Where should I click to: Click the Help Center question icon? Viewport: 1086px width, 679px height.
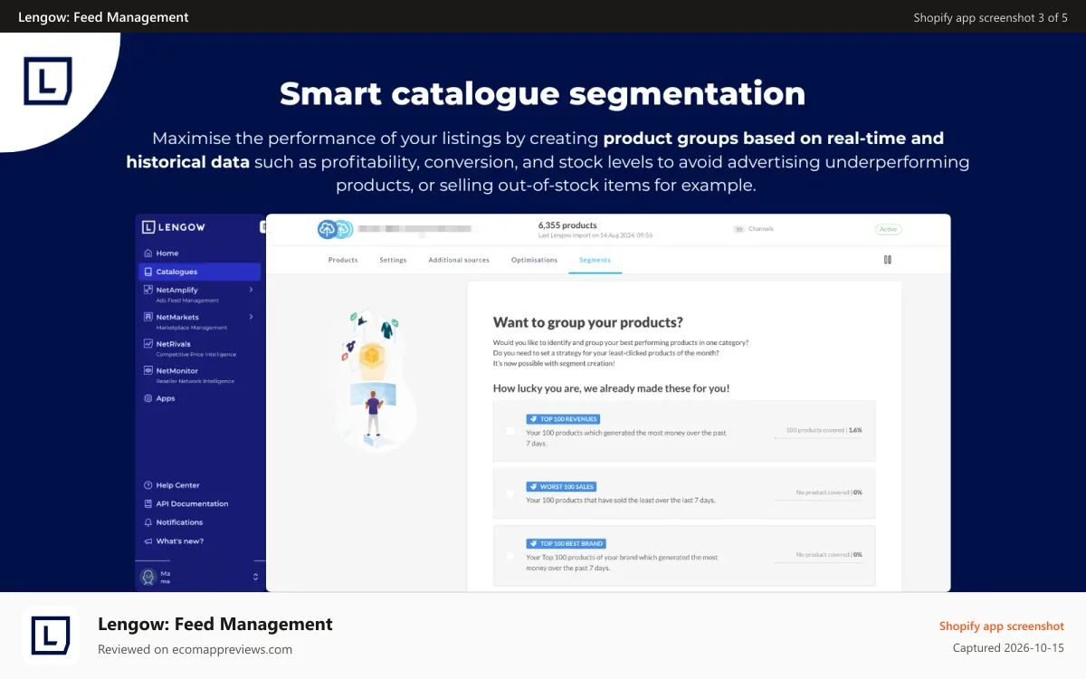click(x=148, y=485)
